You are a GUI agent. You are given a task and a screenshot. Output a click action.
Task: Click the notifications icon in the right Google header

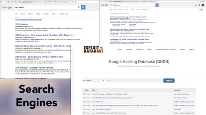click(199, 5)
